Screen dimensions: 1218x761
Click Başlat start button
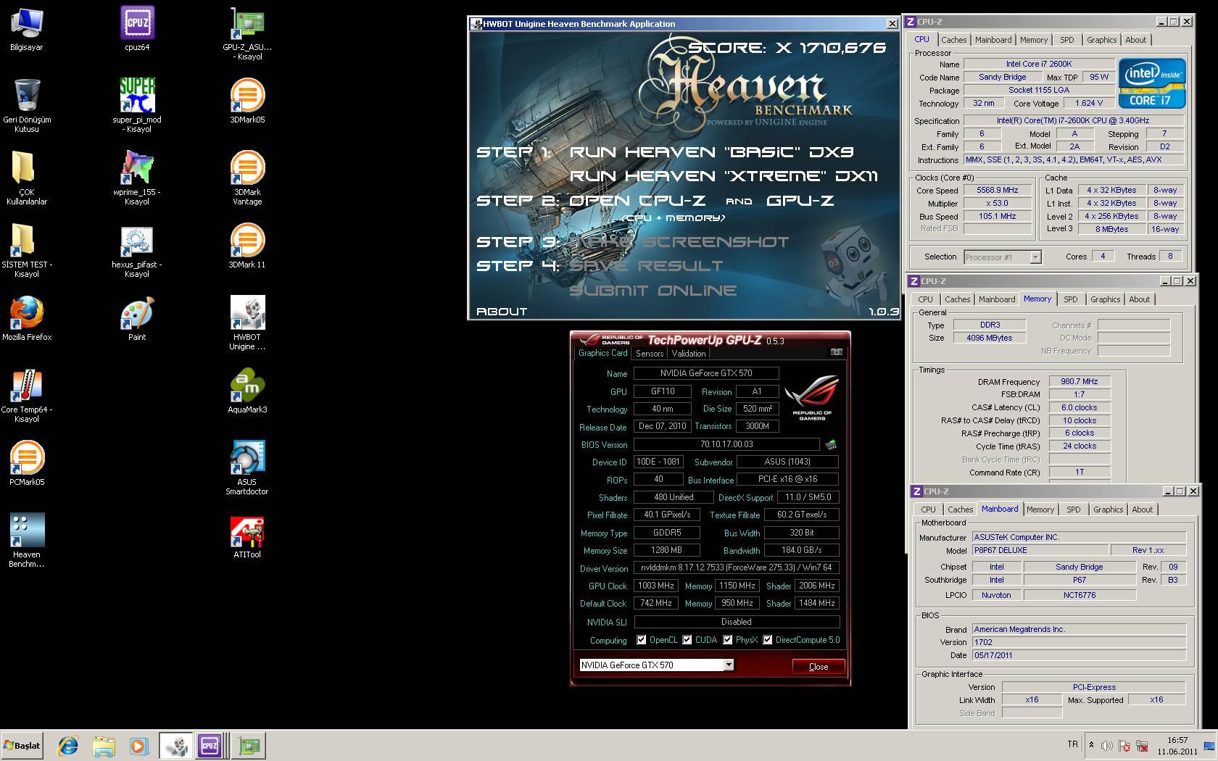pos(22,745)
